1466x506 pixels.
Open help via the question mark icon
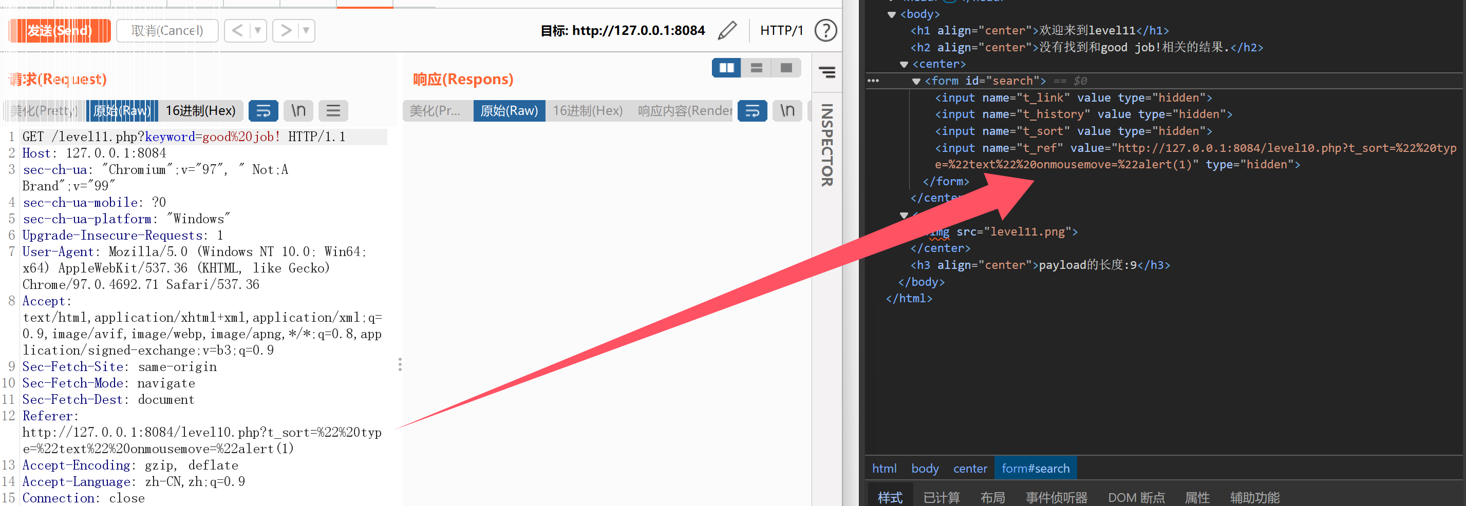825,30
